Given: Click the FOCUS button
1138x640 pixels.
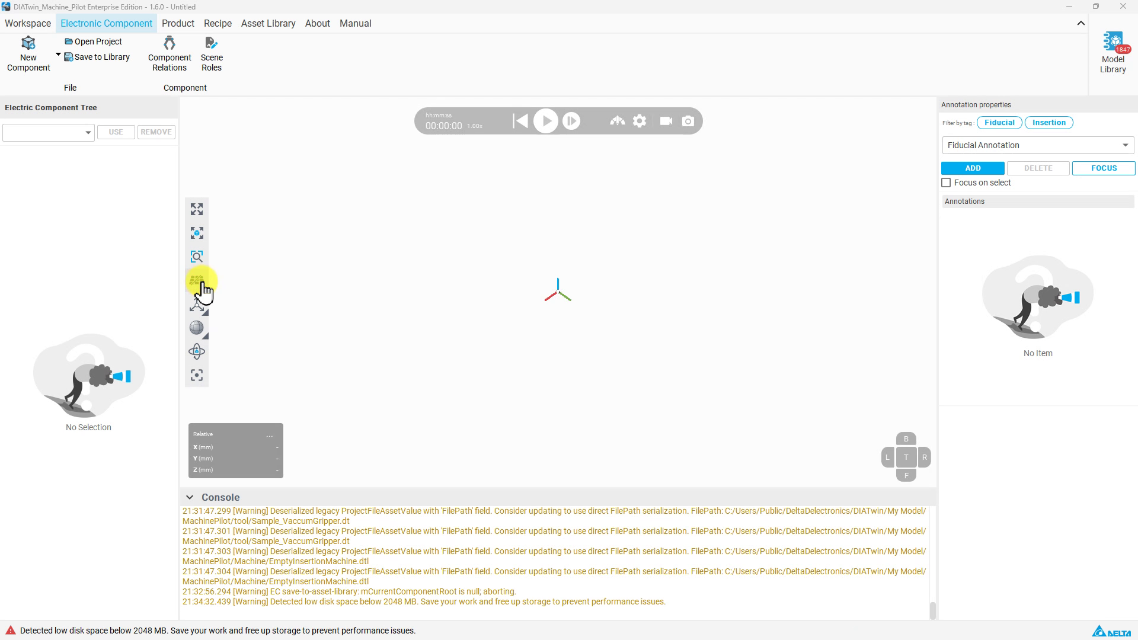Looking at the screenshot, I should pyautogui.click(x=1104, y=168).
